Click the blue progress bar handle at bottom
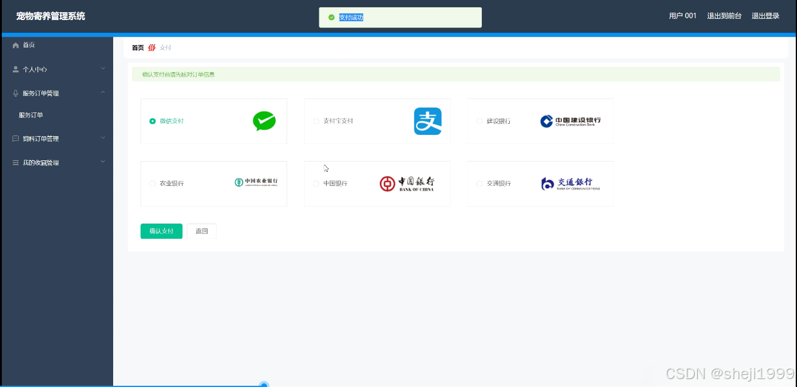 (x=264, y=385)
